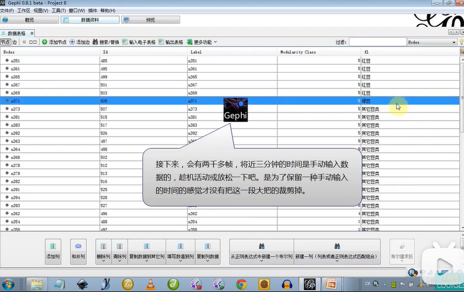
Task: Open the Help (帮助) menu
Action: point(108,11)
